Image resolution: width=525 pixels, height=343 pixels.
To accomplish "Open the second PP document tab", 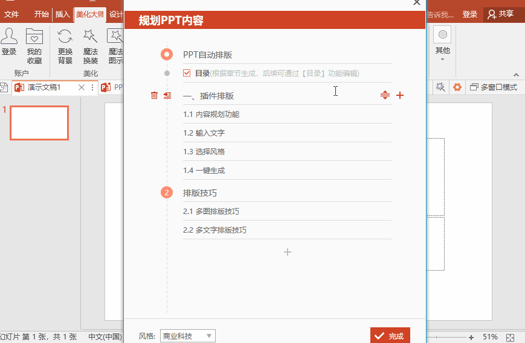I will [112, 87].
